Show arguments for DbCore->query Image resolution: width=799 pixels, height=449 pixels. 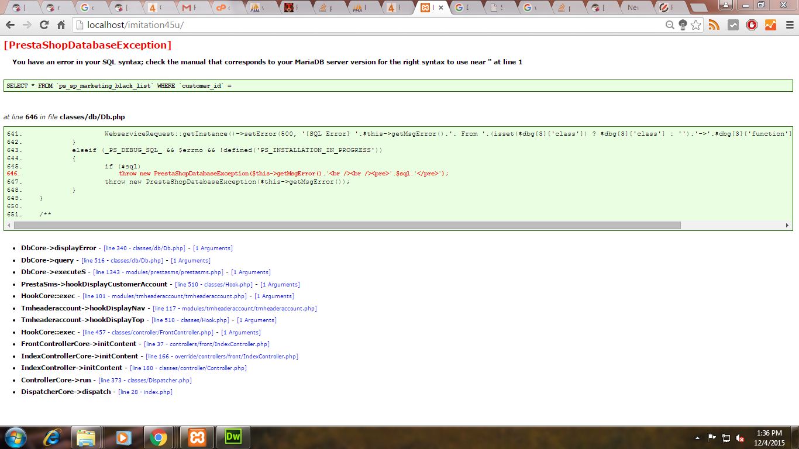coord(191,261)
